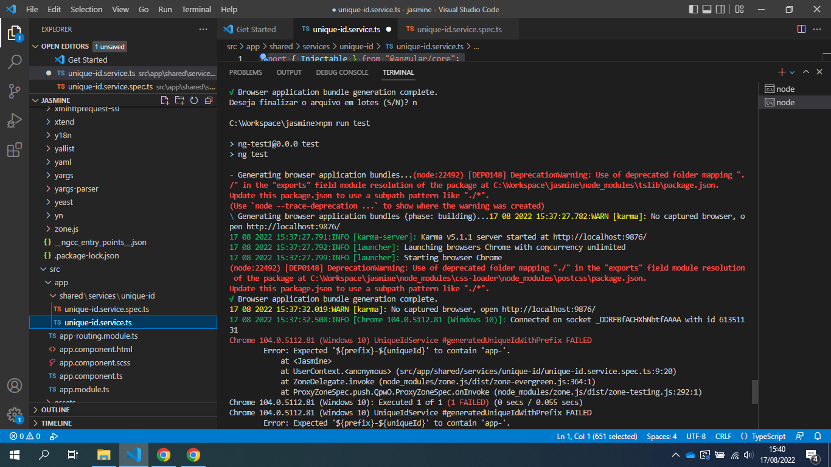Open the Explorer view in activity bar
Screen dimensions: 831x467
pyautogui.click(x=15, y=32)
